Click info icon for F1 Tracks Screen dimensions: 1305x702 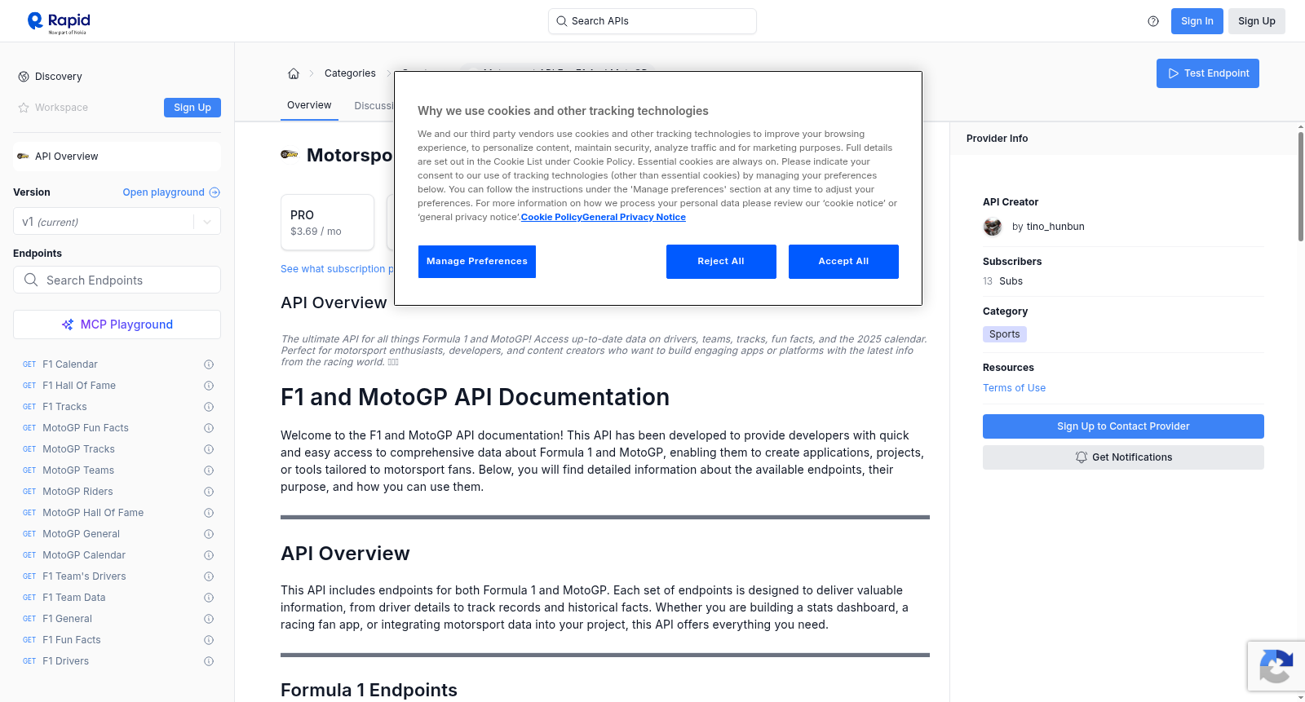click(209, 407)
